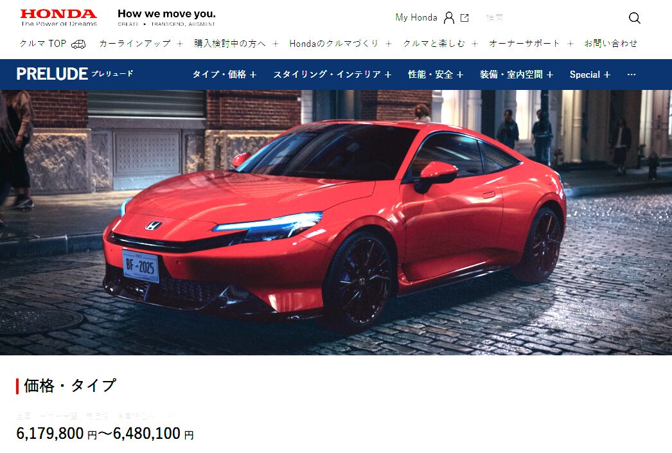The image size is (672, 453).
Task: Open the タイプ・価格 submenu
Action: 225,75
